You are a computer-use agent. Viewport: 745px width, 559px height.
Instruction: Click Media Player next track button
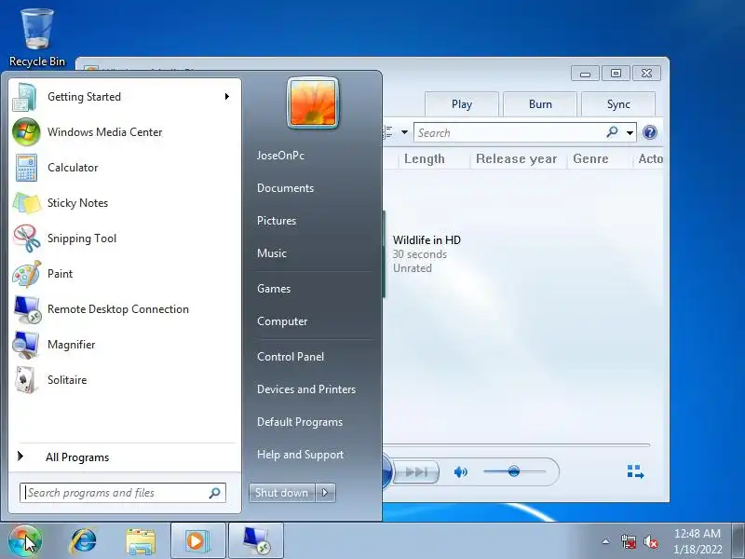(x=416, y=472)
